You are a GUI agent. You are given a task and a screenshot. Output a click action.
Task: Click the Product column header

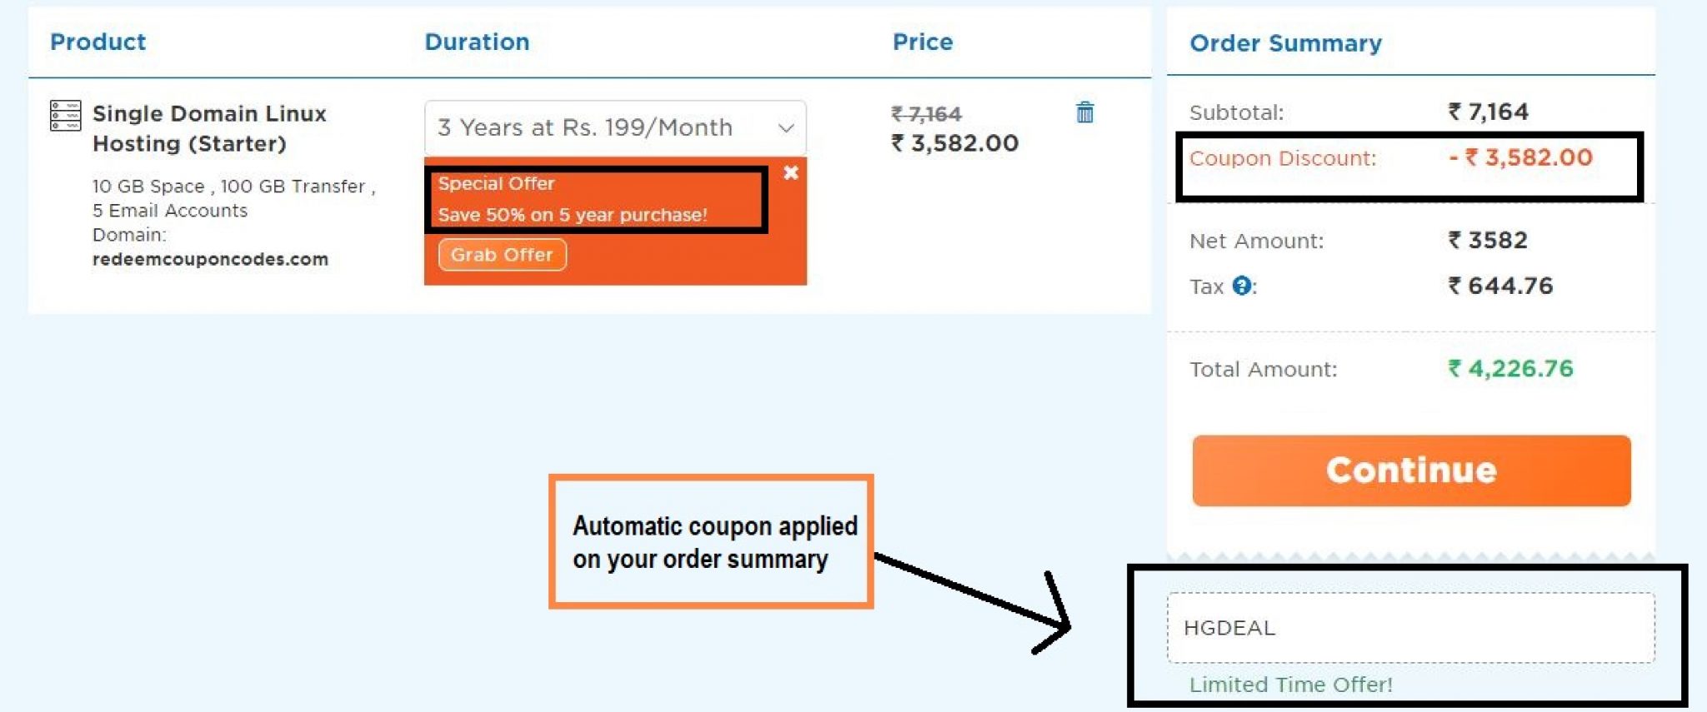[x=98, y=42]
